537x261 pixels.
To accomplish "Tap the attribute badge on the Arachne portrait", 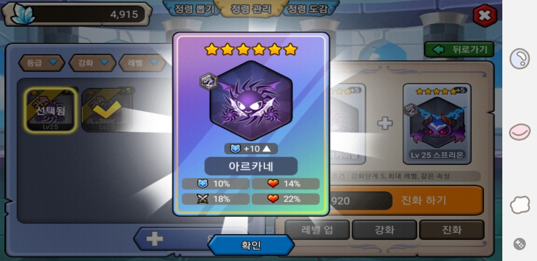I will pos(209,82).
